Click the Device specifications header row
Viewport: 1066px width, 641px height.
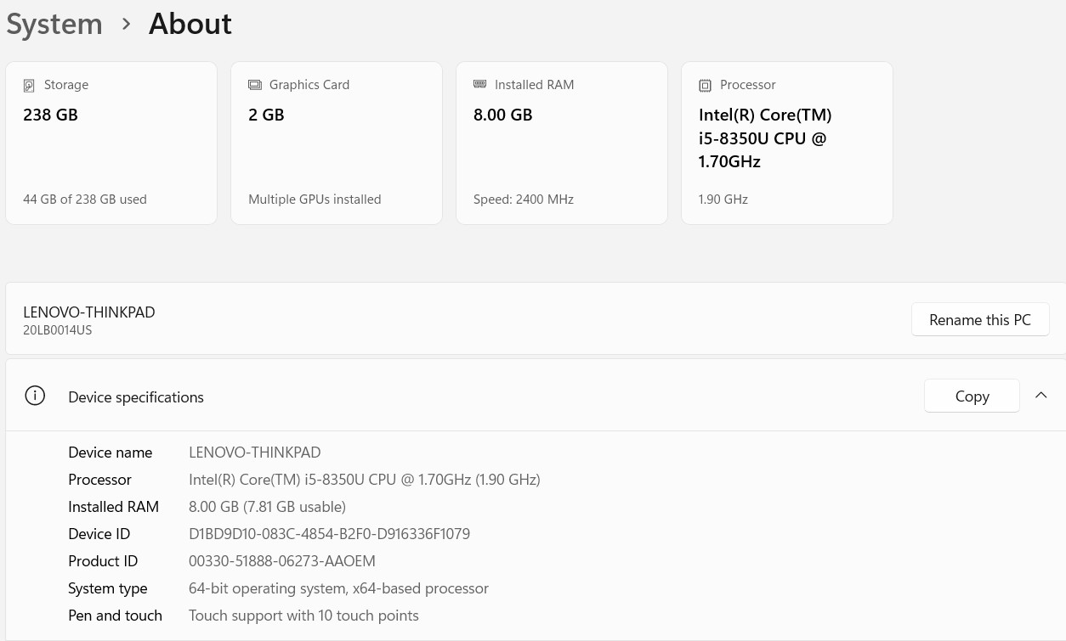[x=536, y=396]
